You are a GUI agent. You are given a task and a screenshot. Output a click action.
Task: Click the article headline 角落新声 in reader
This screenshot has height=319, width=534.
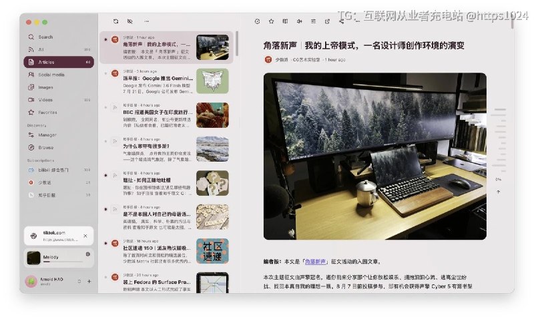[364, 45]
